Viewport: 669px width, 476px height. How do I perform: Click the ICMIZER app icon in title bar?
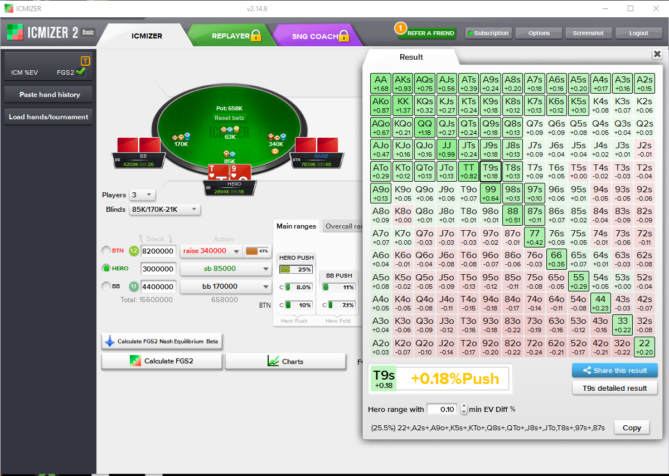[8, 8]
